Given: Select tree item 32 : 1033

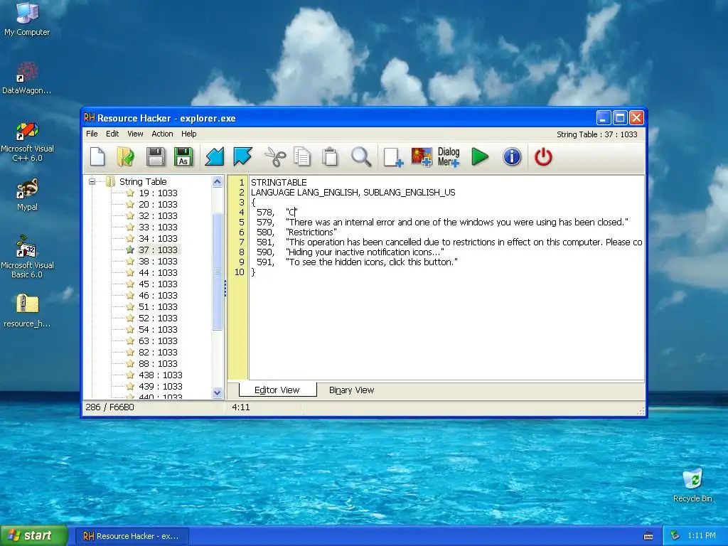Looking at the screenshot, I should click(158, 216).
